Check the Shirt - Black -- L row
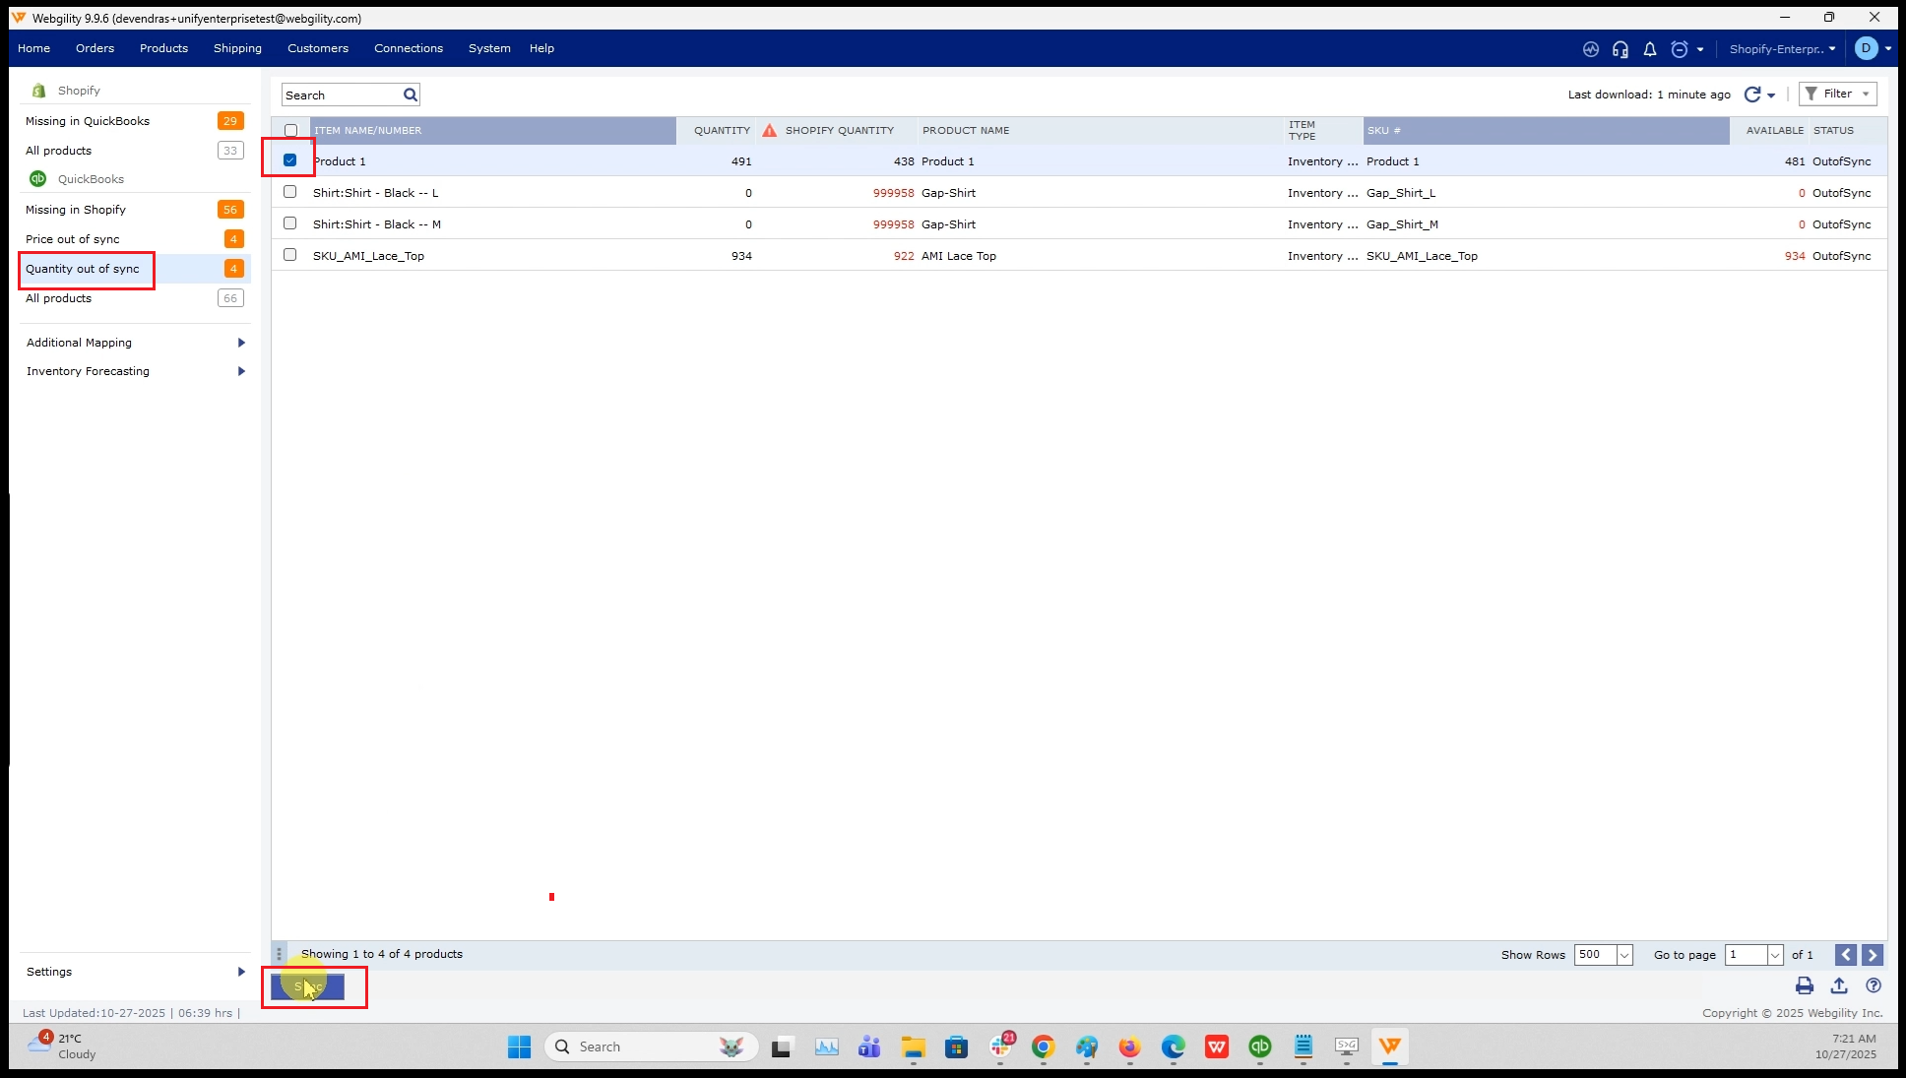This screenshot has width=1906, height=1078. 289,192
